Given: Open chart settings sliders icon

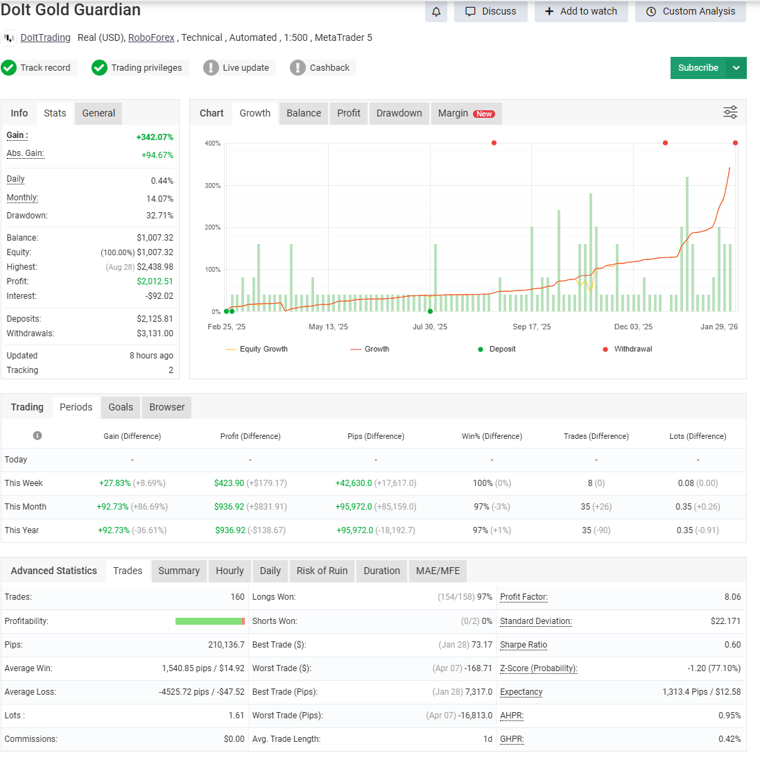Looking at the screenshot, I should [x=730, y=112].
